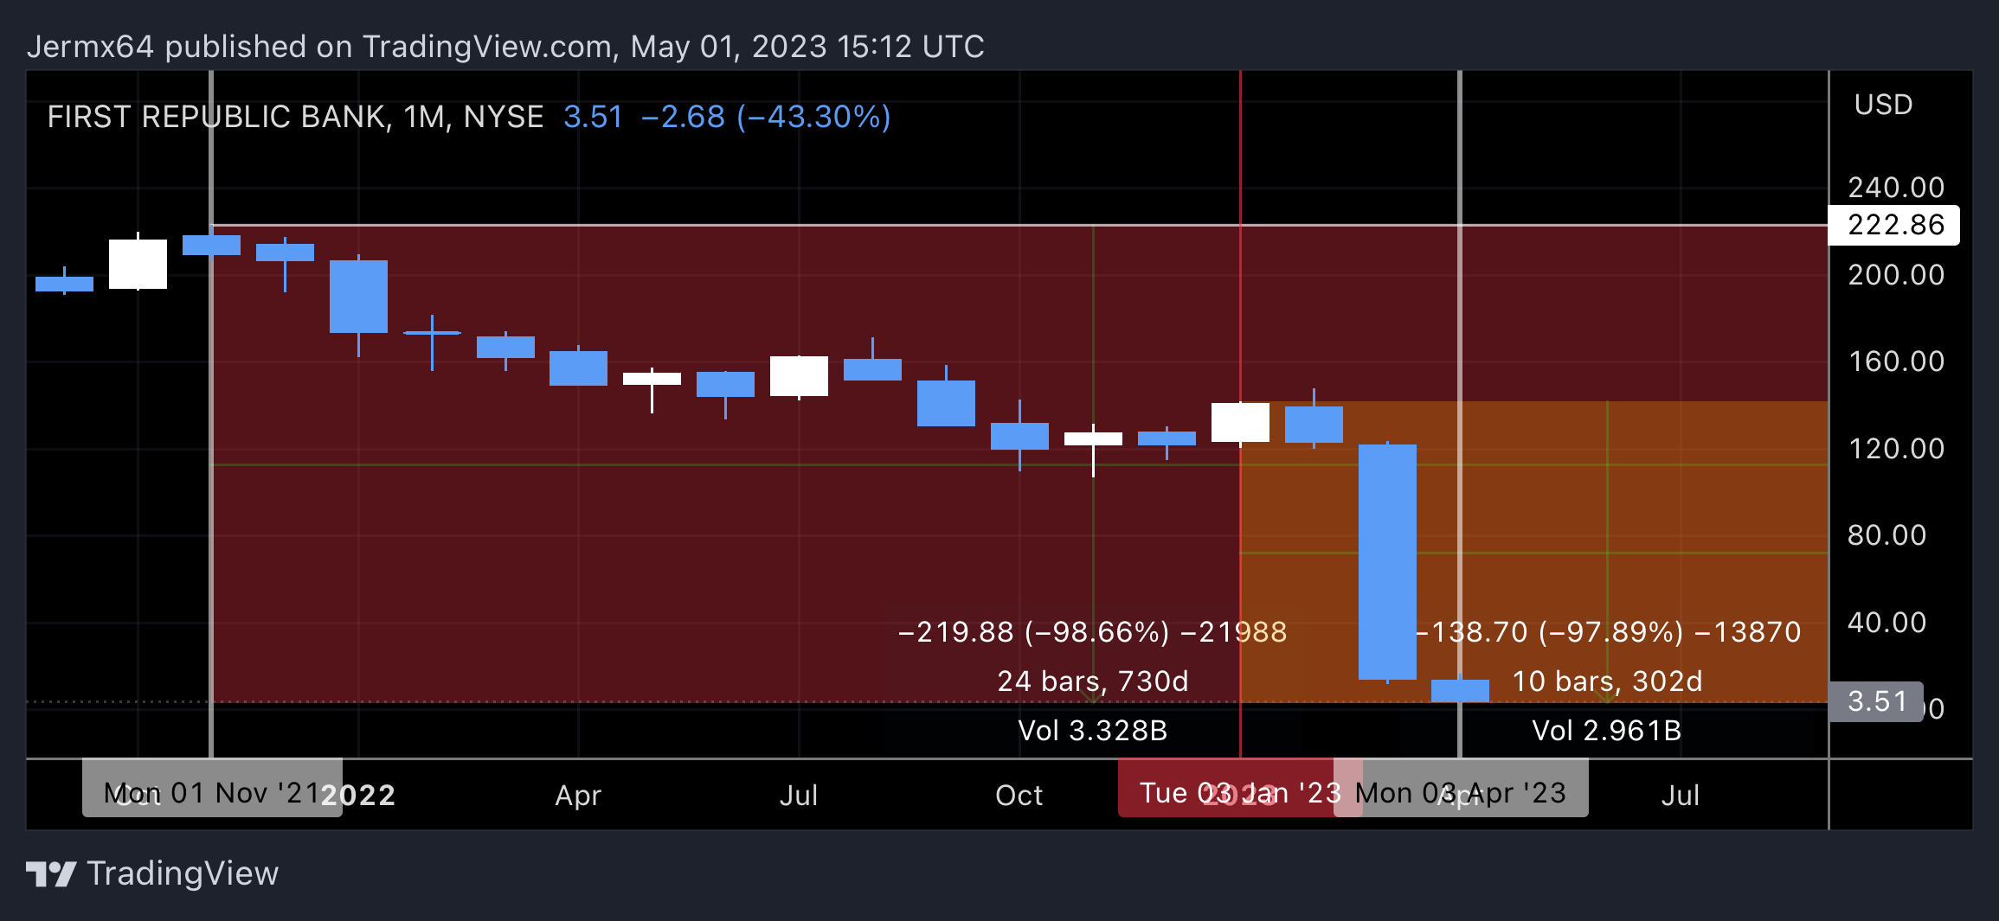1999x921 pixels.
Task: Click the Jul label at the right end of the time axis
Action: coord(1681,796)
